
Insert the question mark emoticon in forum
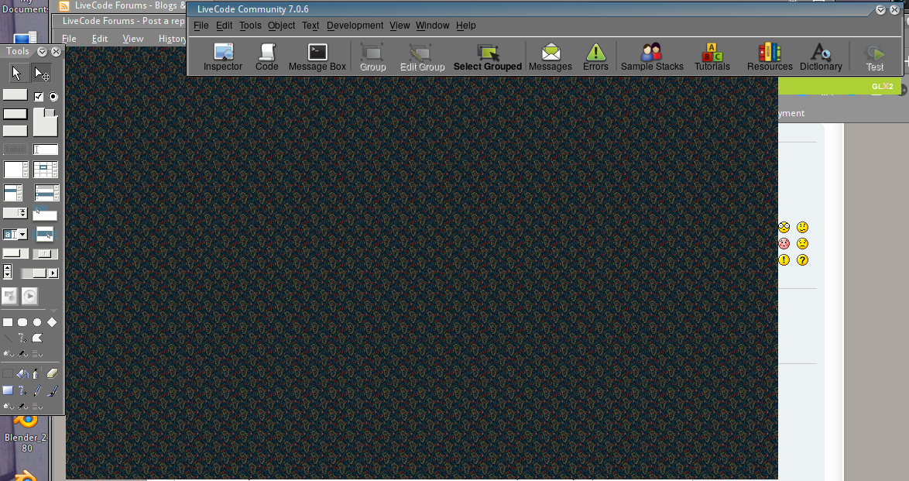(802, 260)
